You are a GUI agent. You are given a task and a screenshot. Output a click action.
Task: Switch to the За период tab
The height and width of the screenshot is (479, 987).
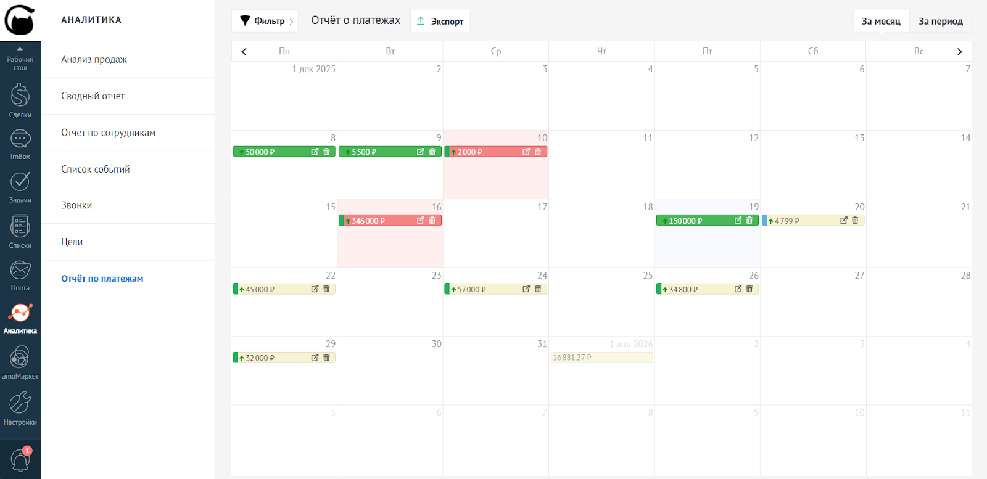point(940,22)
